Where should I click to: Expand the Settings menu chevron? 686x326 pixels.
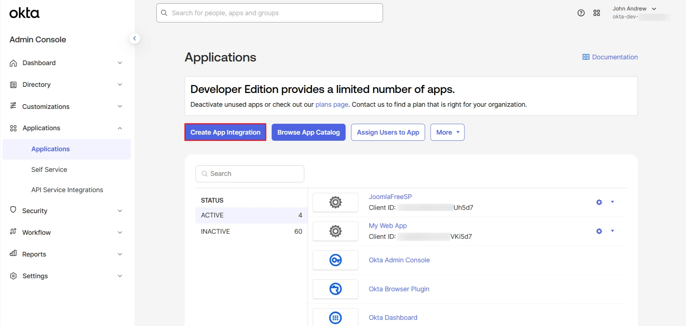(120, 276)
